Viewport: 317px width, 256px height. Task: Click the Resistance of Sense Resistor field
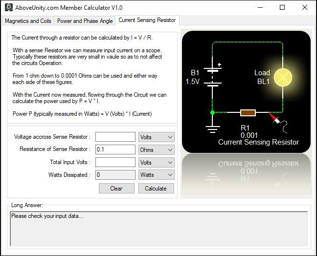(x=115, y=149)
